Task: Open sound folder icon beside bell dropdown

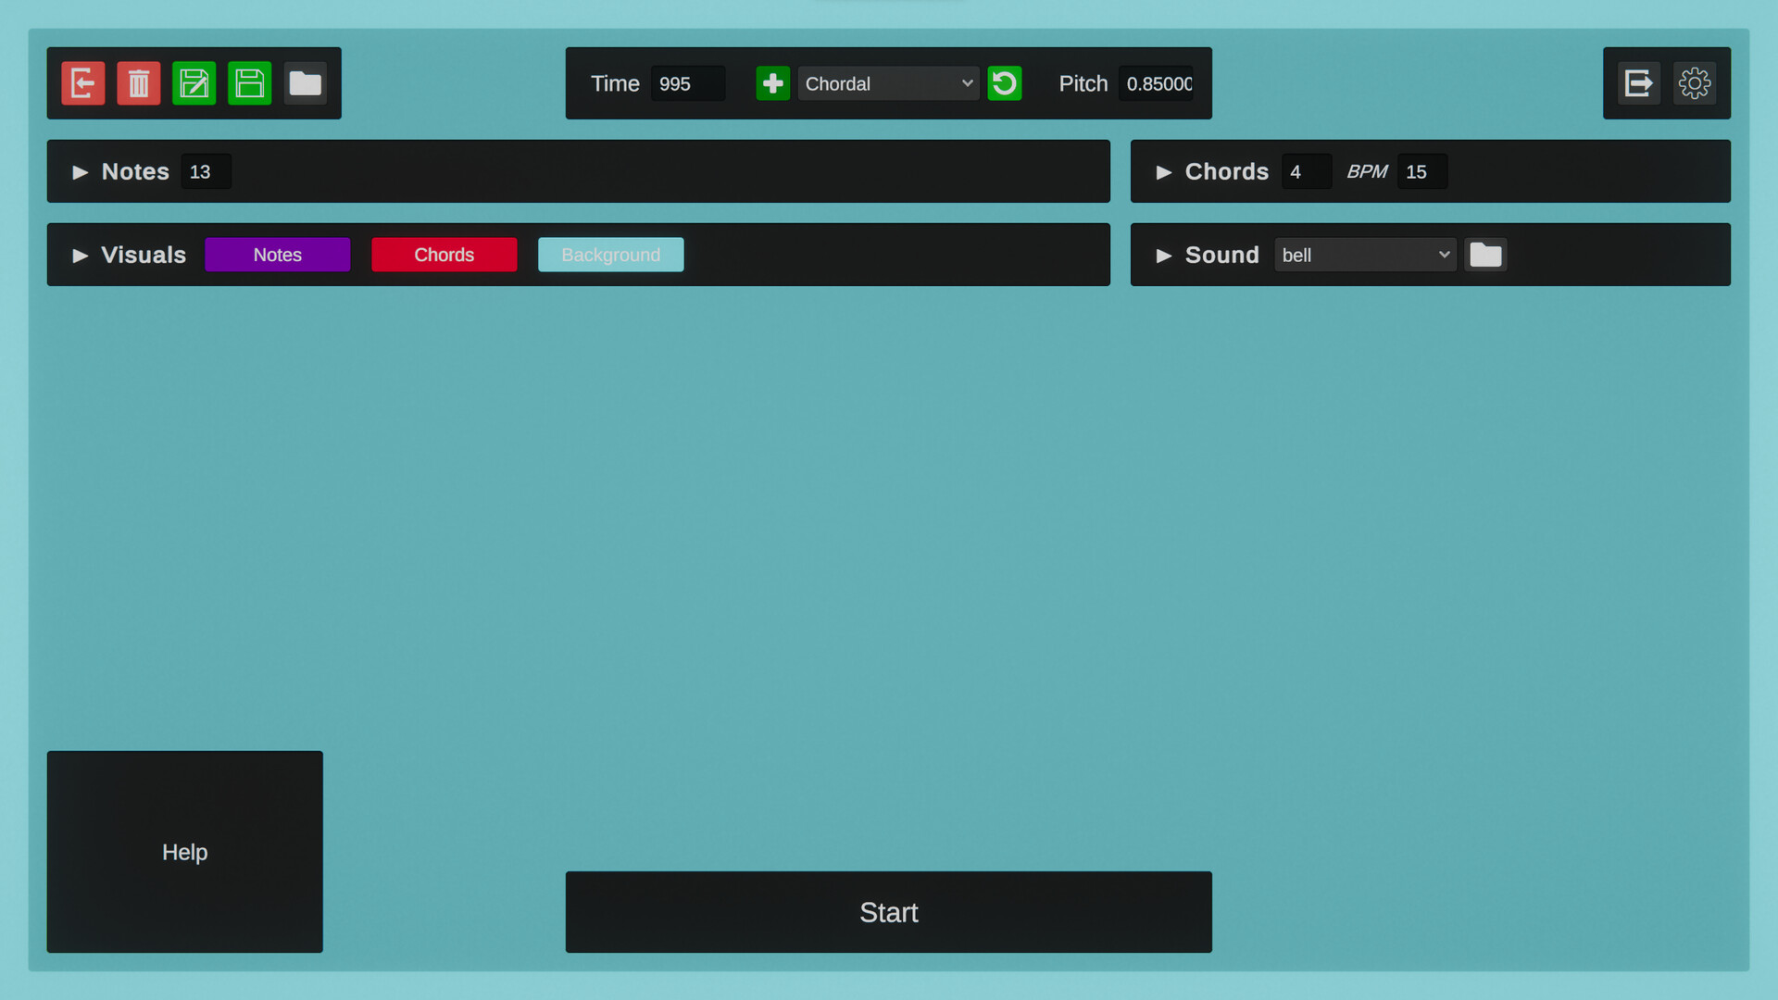Action: (x=1484, y=255)
